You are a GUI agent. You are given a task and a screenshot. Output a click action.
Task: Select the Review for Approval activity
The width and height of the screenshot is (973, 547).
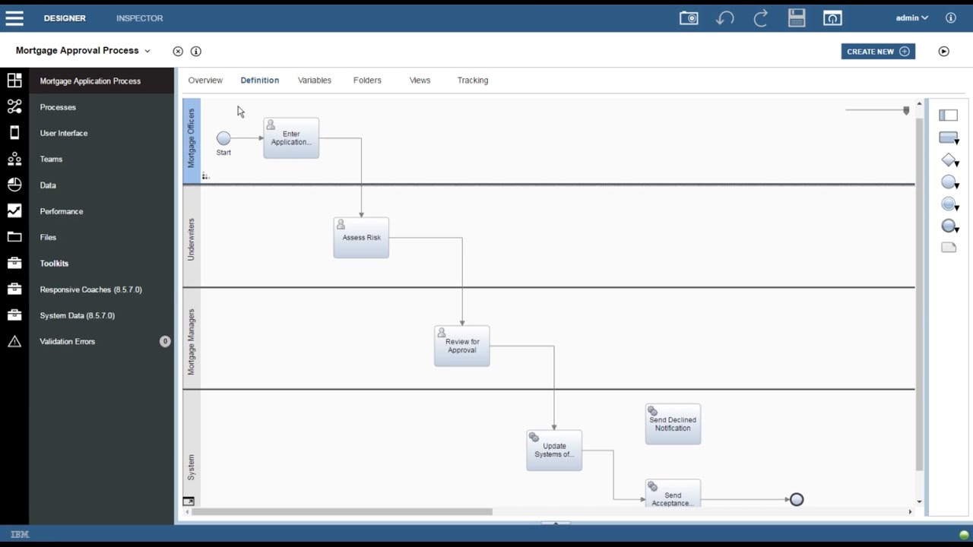tap(462, 346)
